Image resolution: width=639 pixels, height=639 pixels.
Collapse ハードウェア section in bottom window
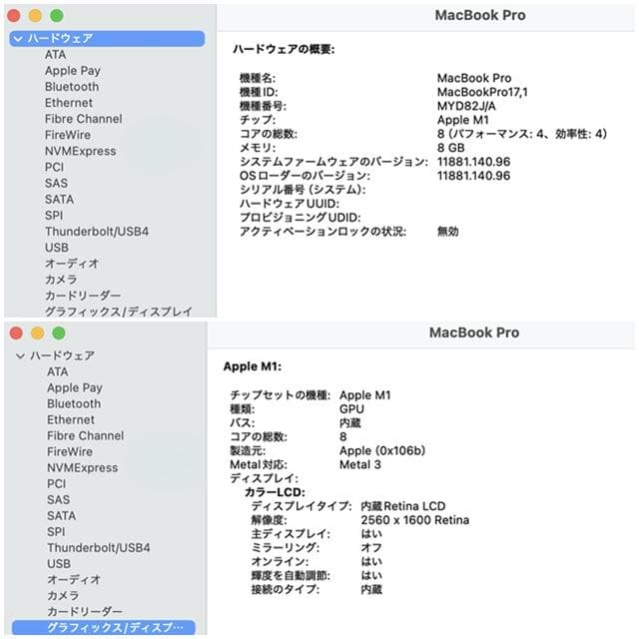(20, 356)
